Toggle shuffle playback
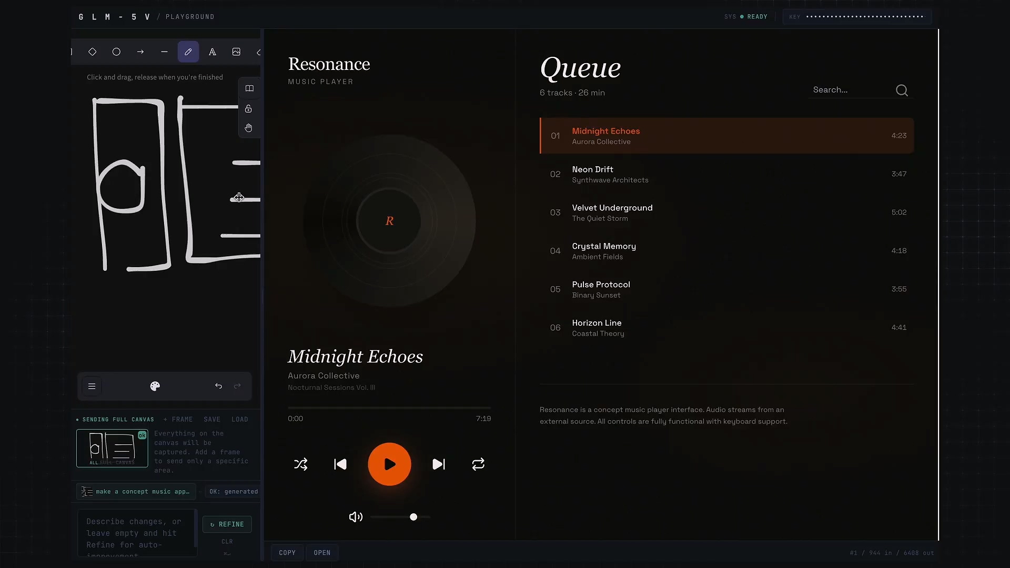The height and width of the screenshot is (568, 1010). (x=300, y=464)
